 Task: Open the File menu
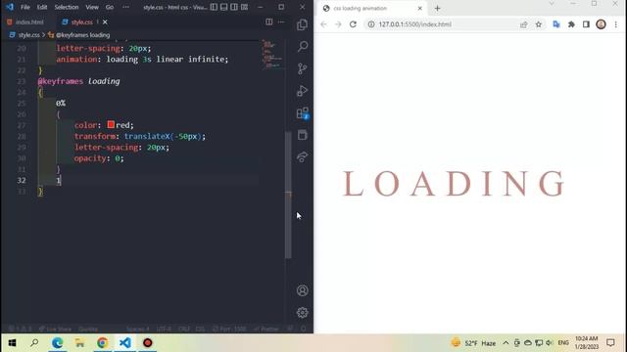25,7
